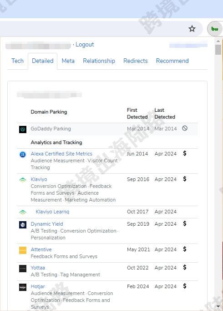The width and height of the screenshot is (223, 311).
Task: Select the Redirects tab
Action: [x=136, y=61]
